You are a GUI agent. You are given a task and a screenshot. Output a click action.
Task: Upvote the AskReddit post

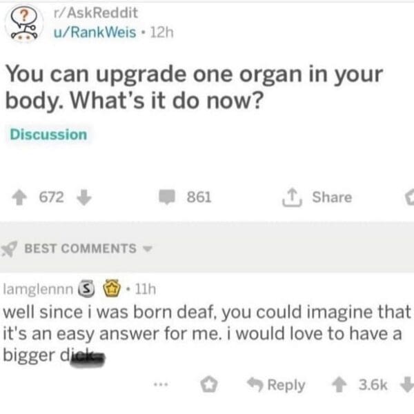click(19, 198)
